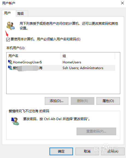Confirm with the 确定 button
The height and width of the screenshot is (158, 126).
tap(61, 151)
